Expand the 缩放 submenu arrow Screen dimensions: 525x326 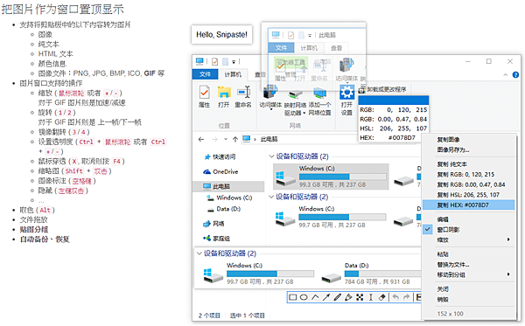pyautogui.click(x=508, y=239)
